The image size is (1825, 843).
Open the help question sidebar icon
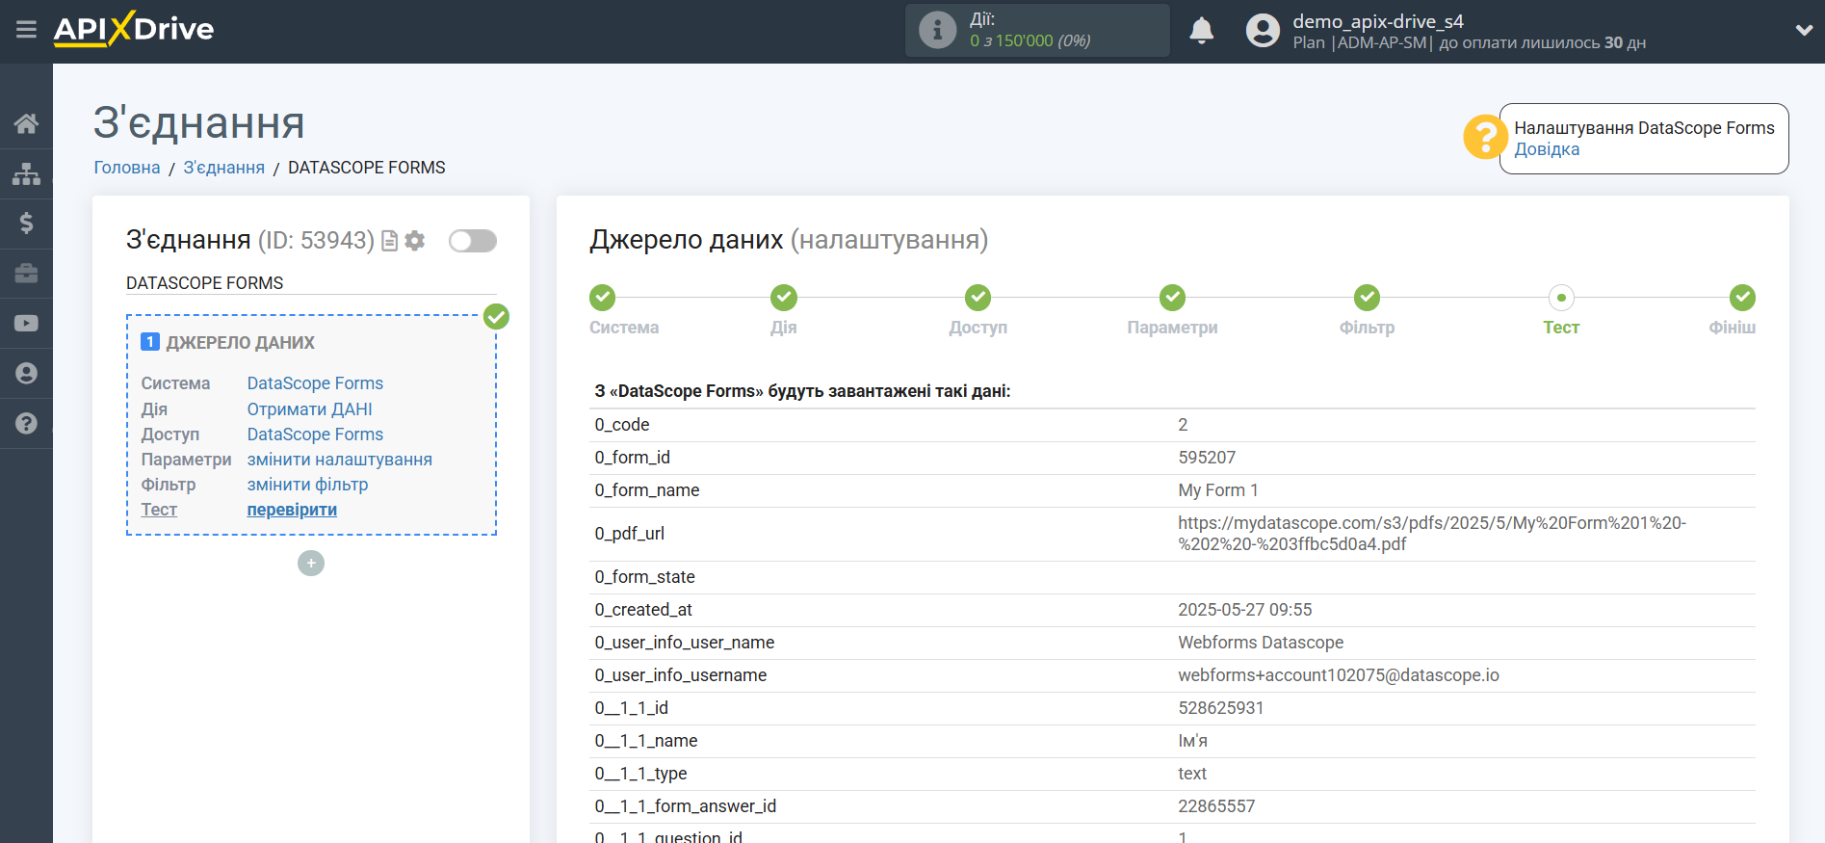coord(26,424)
